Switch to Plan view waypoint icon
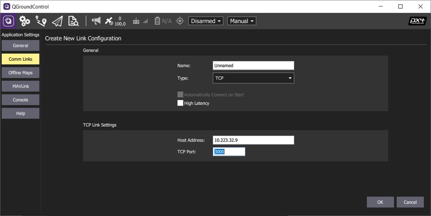431x216 pixels. pos(41,20)
